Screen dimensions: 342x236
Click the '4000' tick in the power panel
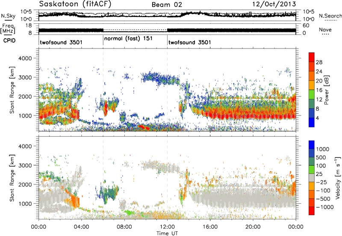25,58
